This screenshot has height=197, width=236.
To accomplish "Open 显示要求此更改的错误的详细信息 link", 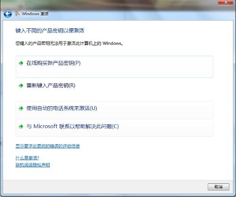I will coord(48,146).
